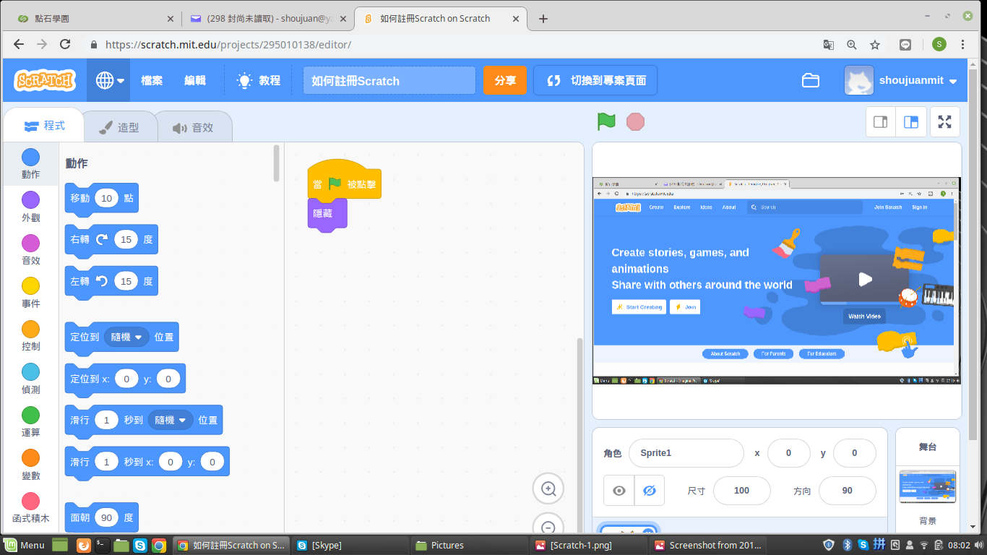
Task: Click the 右轉 15 度 block
Action: pyautogui.click(x=111, y=240)
